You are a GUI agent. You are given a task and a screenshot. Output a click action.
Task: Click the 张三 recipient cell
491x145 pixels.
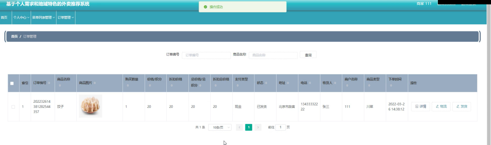pyautogui.click(x=326, y=107)
